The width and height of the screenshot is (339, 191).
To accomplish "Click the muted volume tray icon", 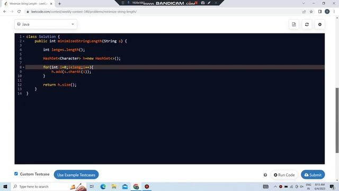I will 302,186.
